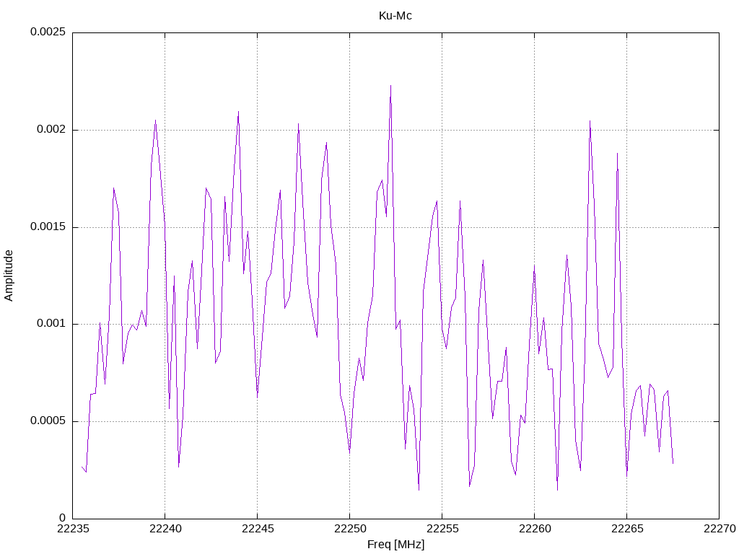Click the 0.0005 y-axis tick label

(48, 421)
